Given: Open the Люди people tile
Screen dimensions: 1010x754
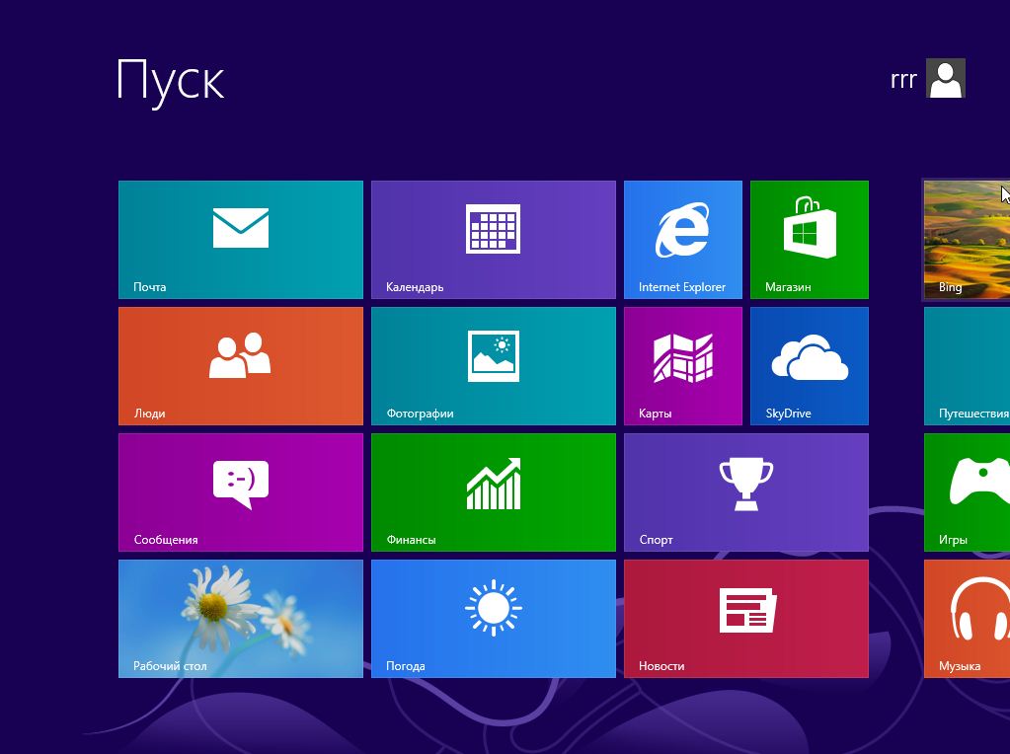Looking at the screenshot, I should tap(241, 366).
